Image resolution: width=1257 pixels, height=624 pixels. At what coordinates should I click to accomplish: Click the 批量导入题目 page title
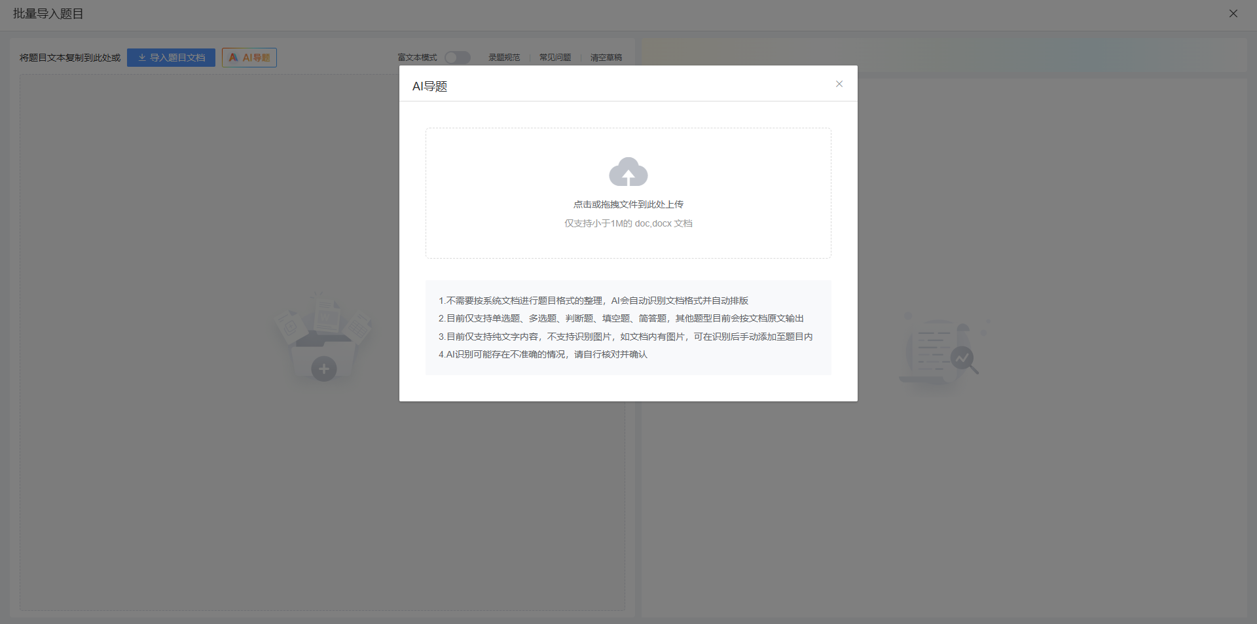[48, 14]
